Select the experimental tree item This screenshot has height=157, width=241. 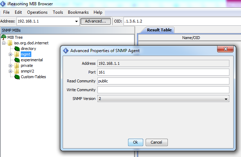click(32, 60)
